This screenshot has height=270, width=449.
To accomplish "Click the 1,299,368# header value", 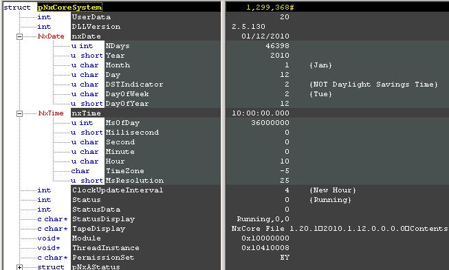I will tap(270, 7).
